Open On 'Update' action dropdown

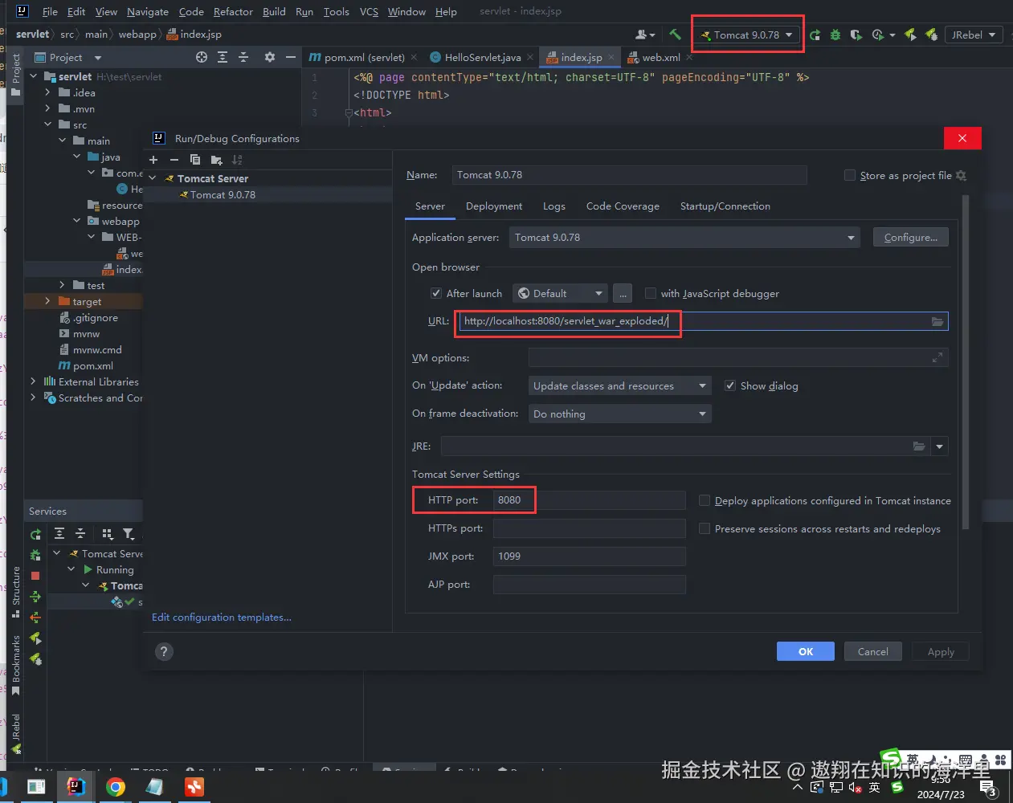click(619, 386)
